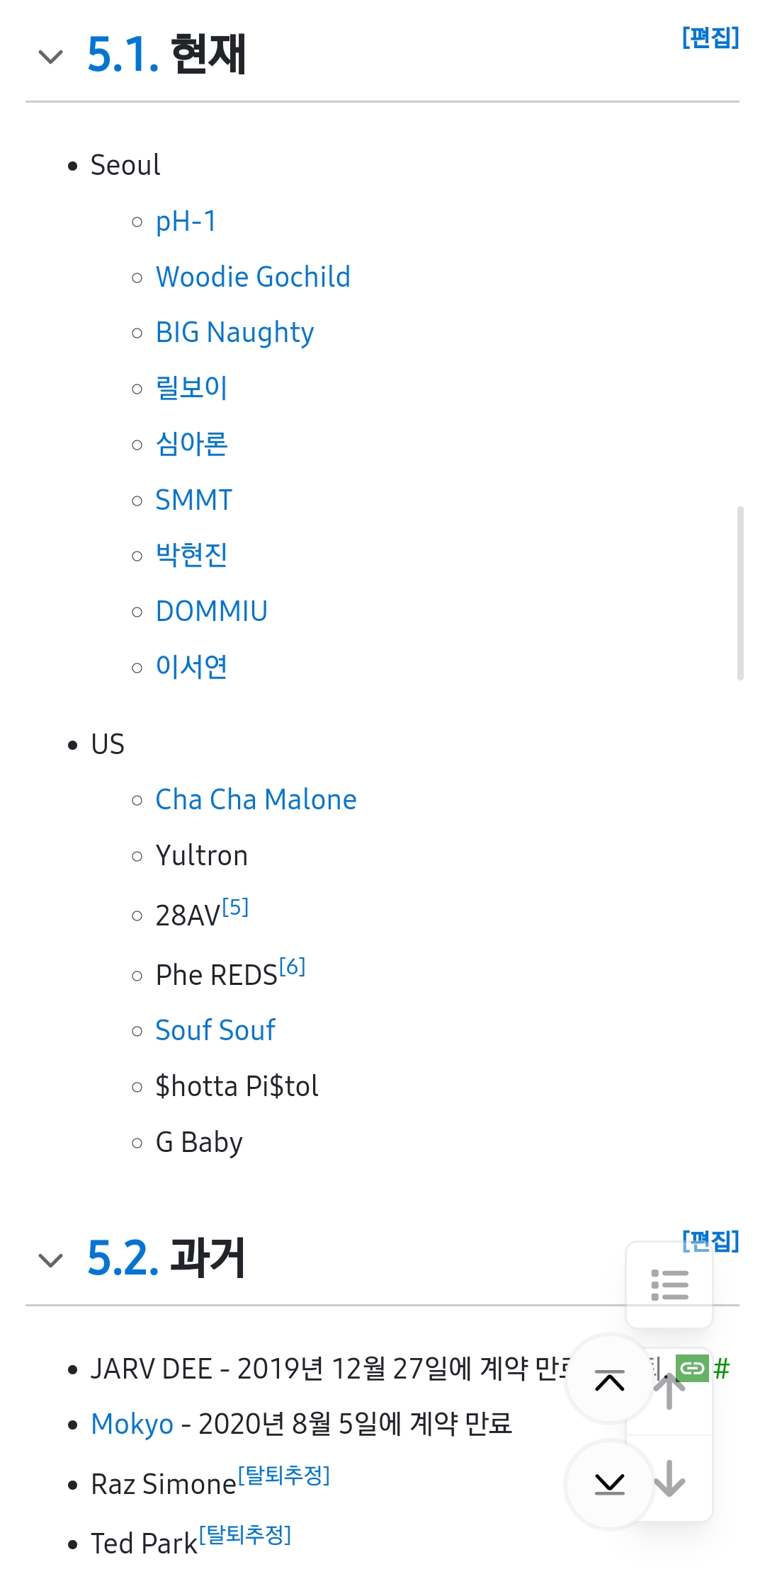Collapse the 5.2 과거 section
Screen dimensions: 765x1574
pos(50,1260)
